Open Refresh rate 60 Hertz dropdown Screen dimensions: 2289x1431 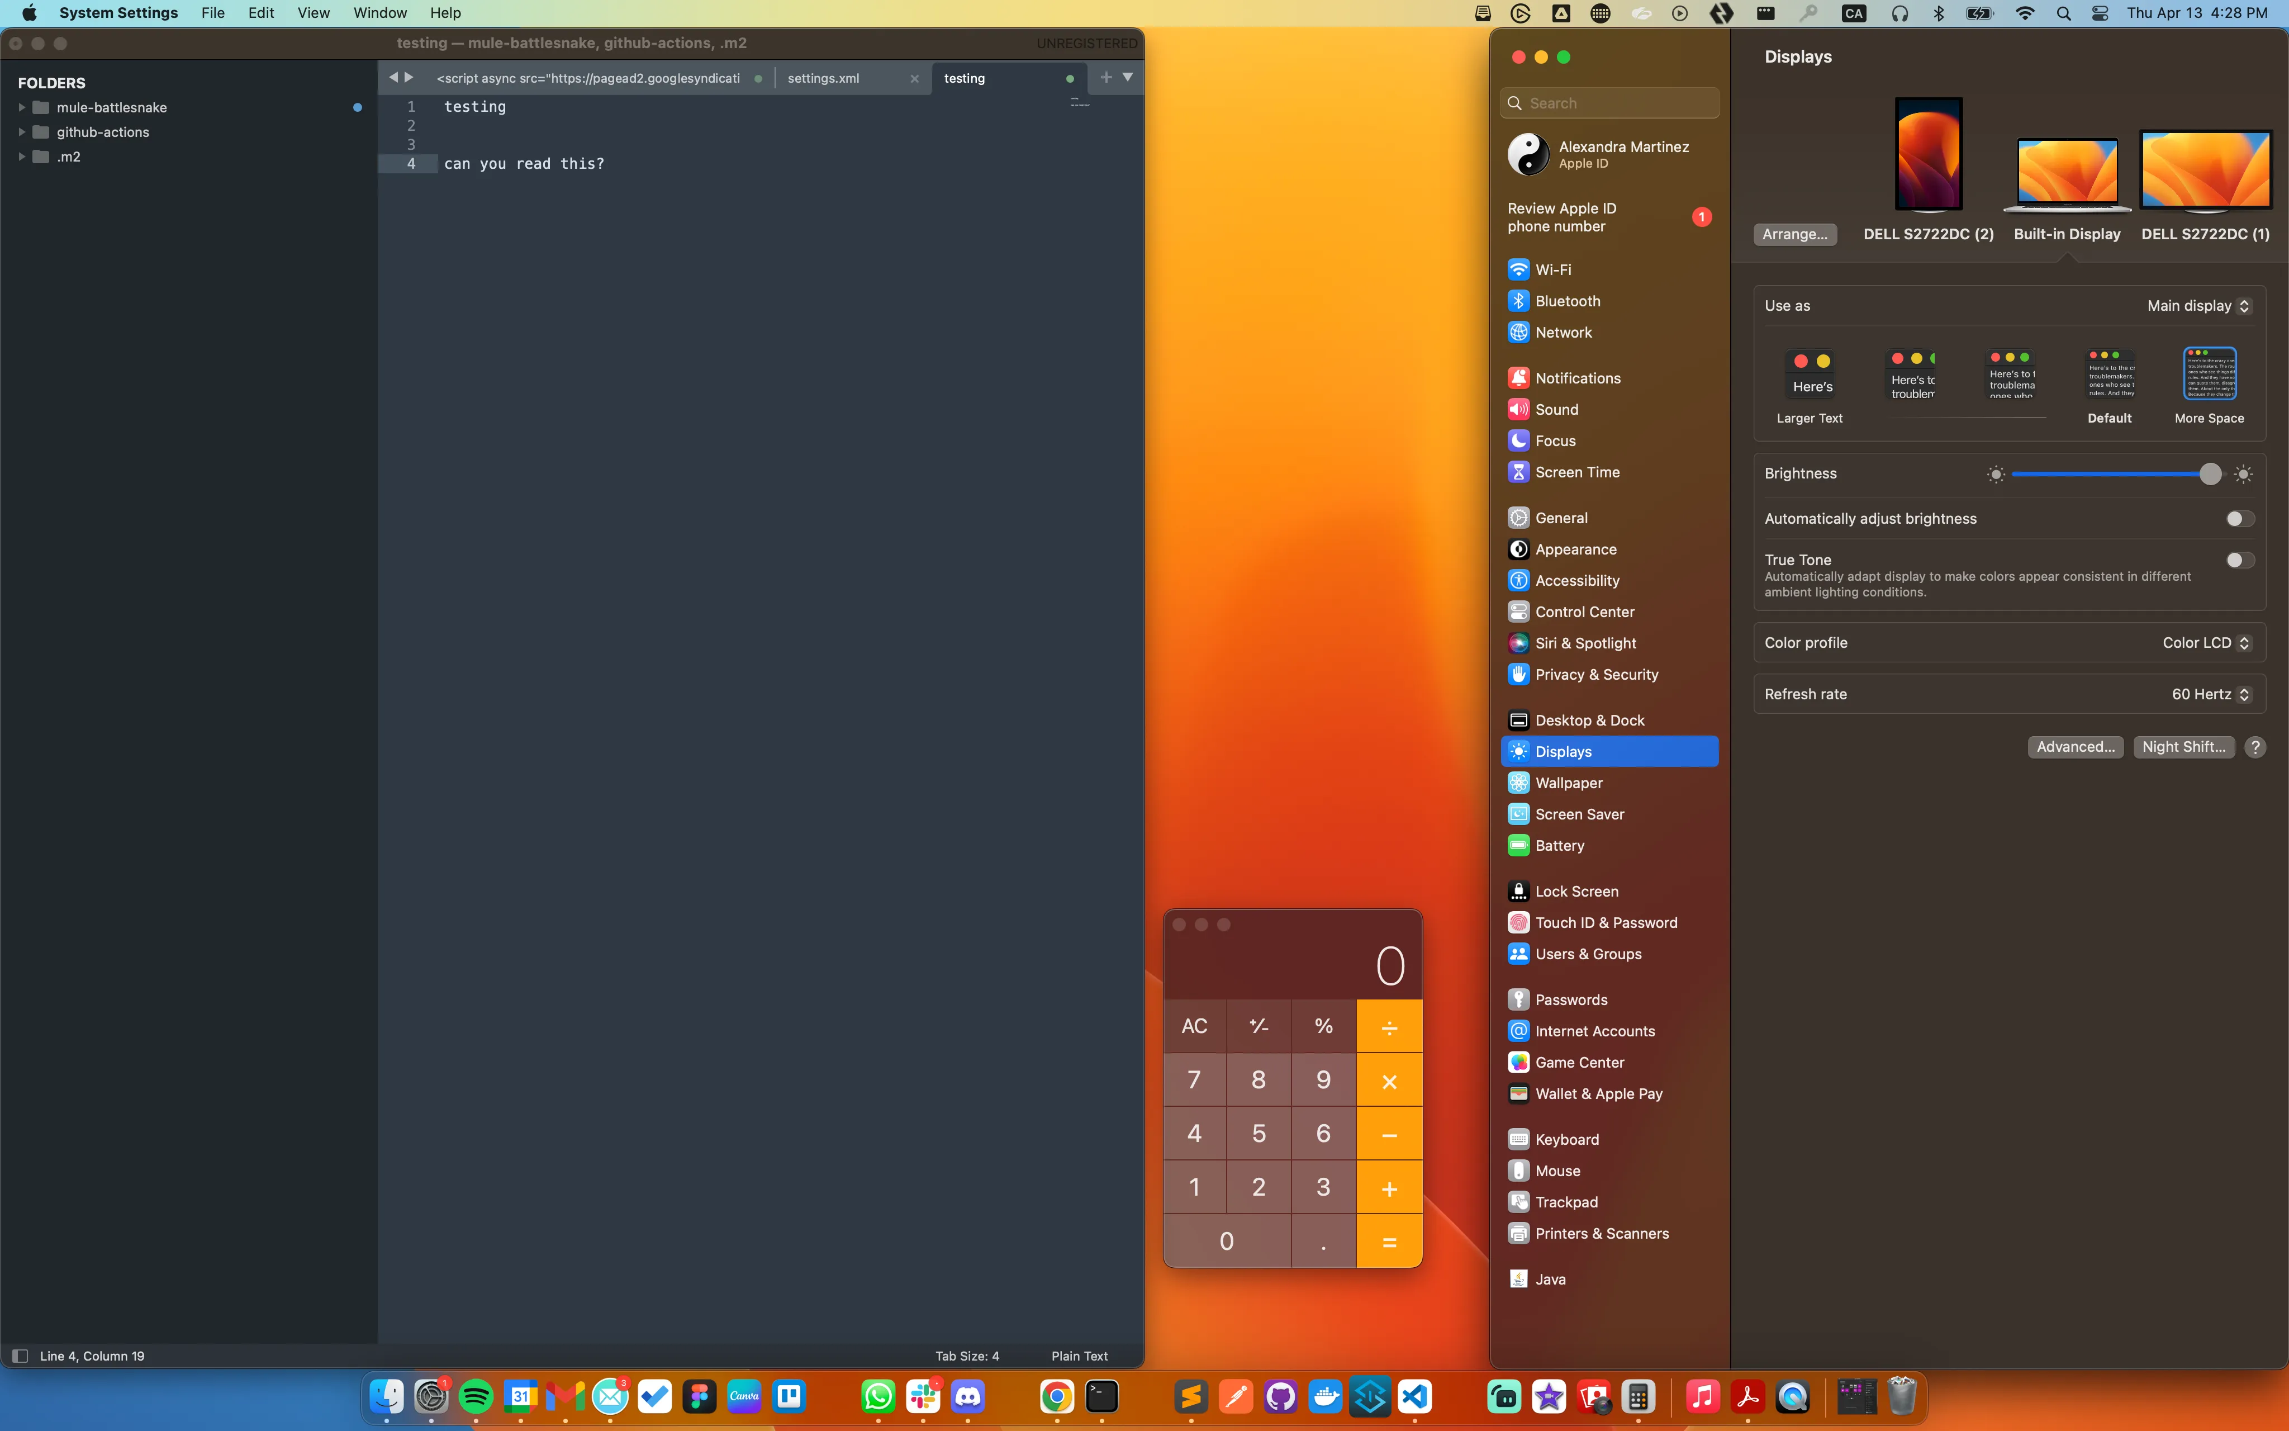[x=2211, y=694]
